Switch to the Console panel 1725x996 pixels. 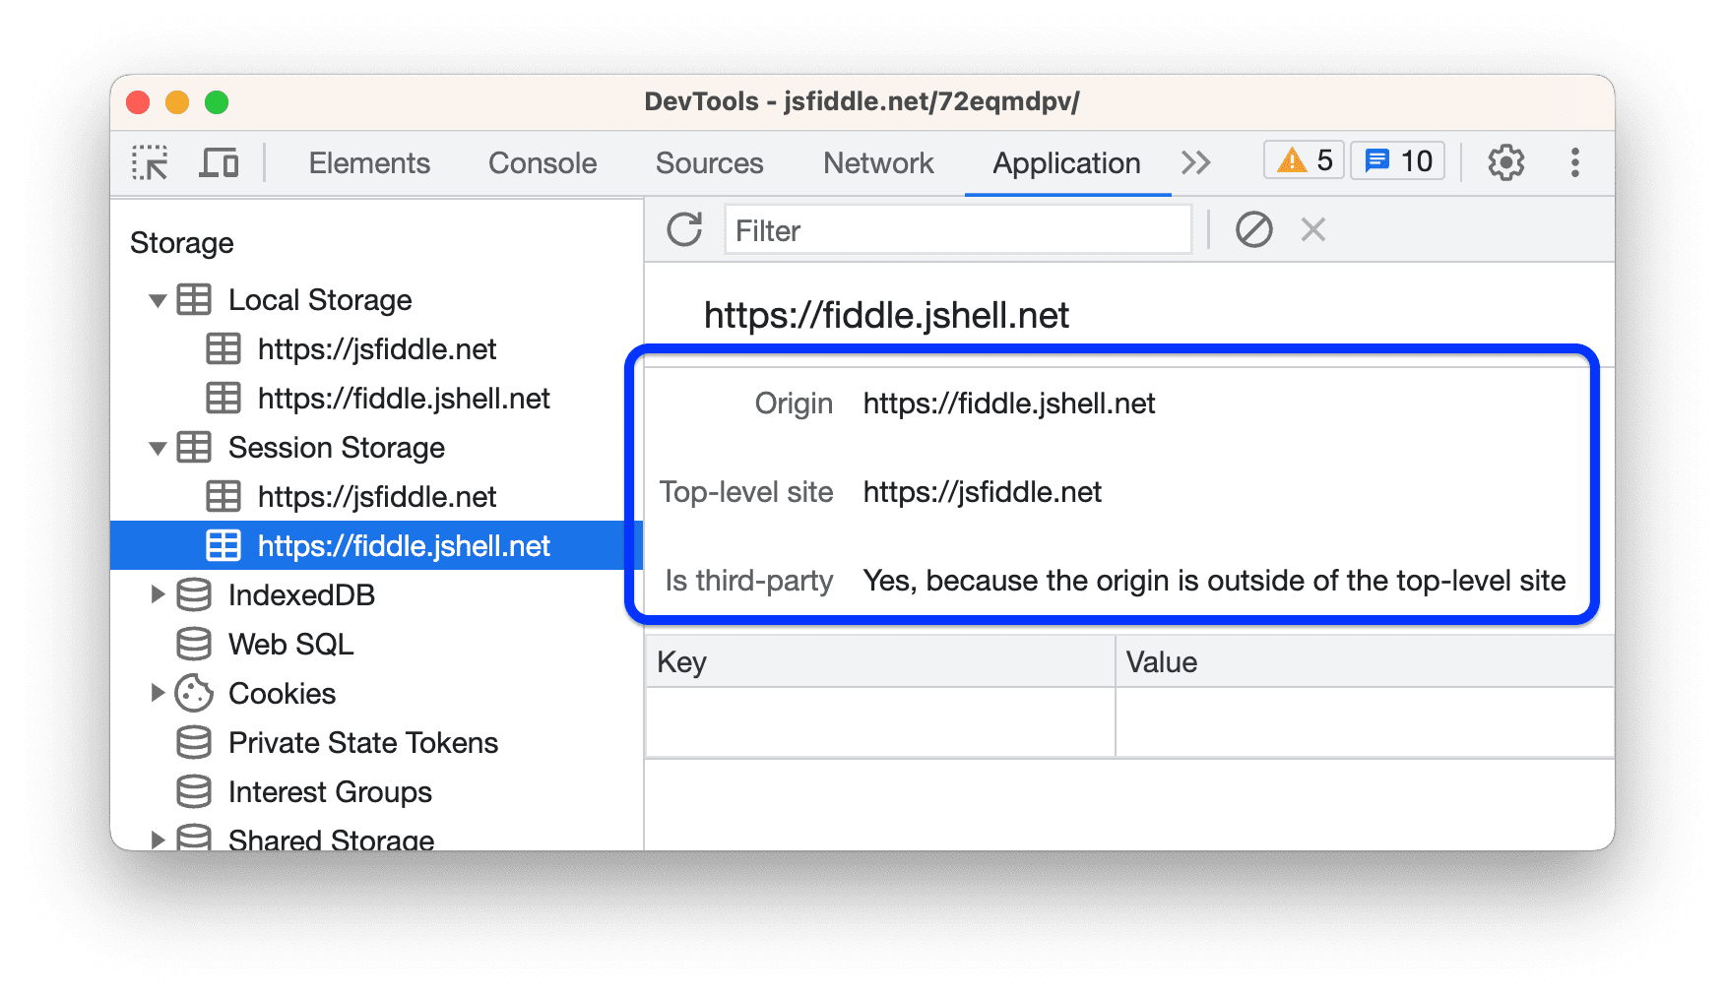[542, 162]
